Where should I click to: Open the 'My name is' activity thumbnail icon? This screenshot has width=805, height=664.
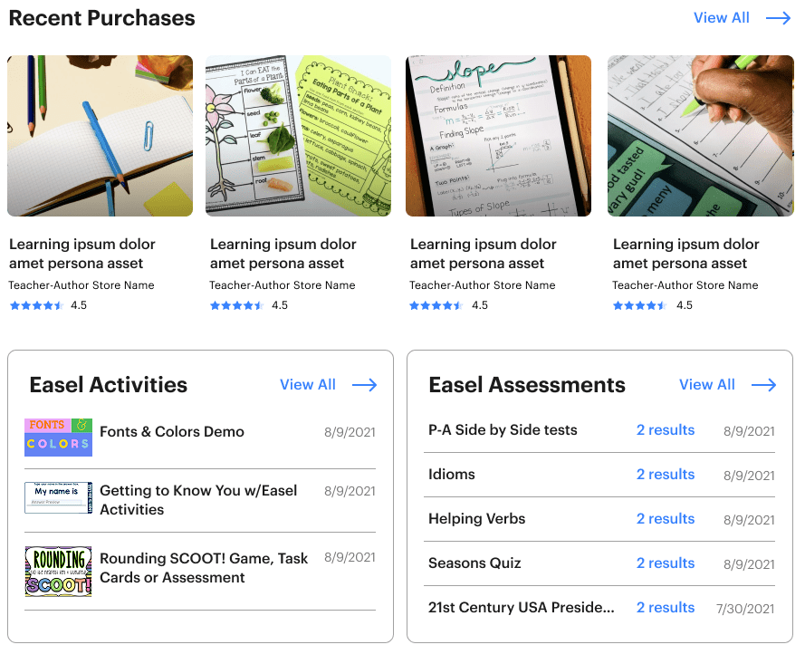(59, 497)
